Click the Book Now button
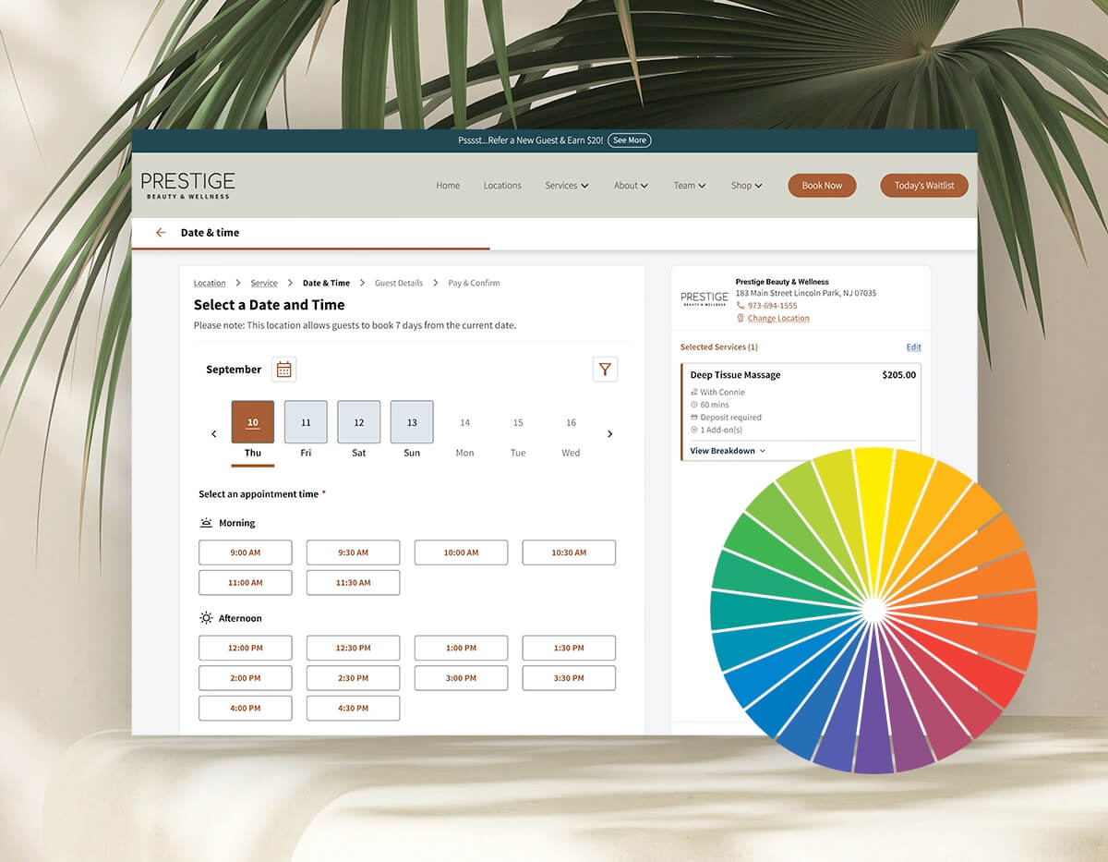This screenshot has width=1108, height=862. click(822, 186)
